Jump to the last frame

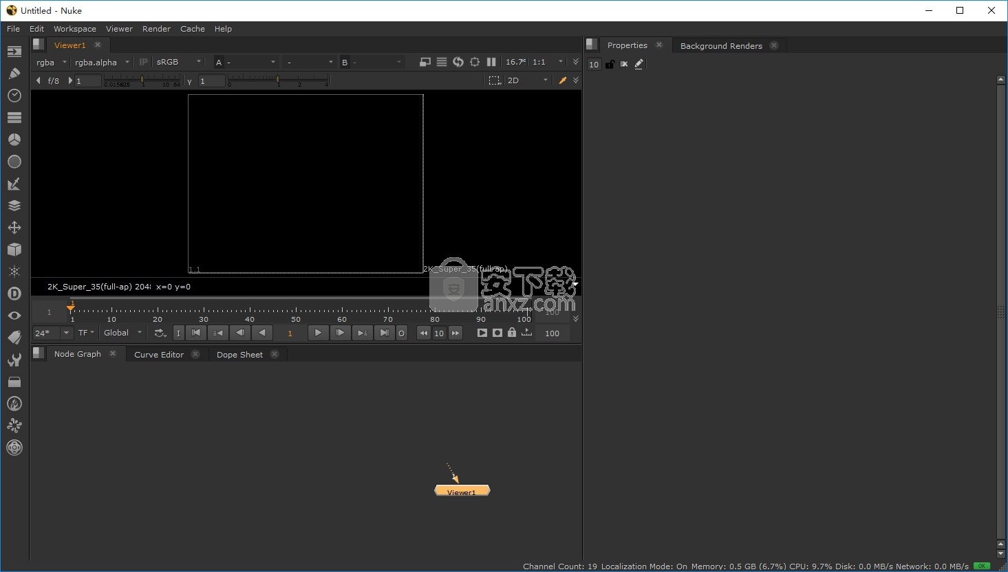pyautogui.click(x=384, y=333)
